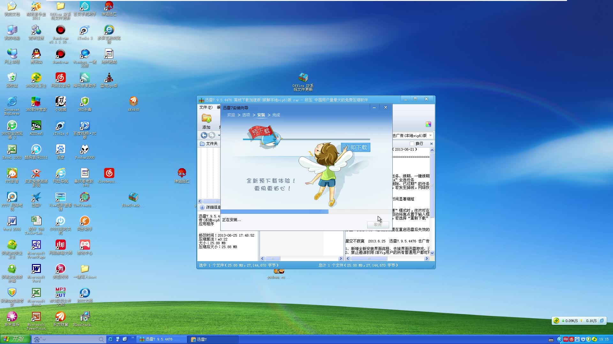Open navigation history dropdown arrow beside forward button

pos(219,135)
